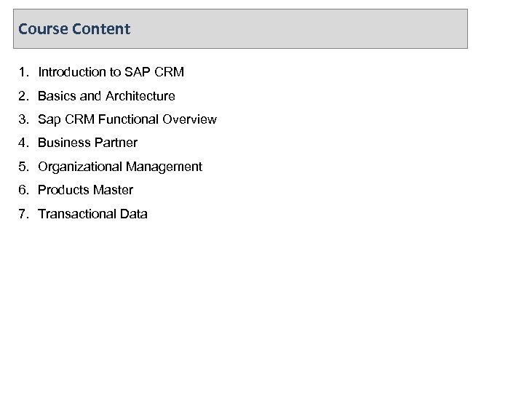The width and height of the screenshot is (524, 393).
Task: Click list number 2 before Basics
Action: (24, 96)
